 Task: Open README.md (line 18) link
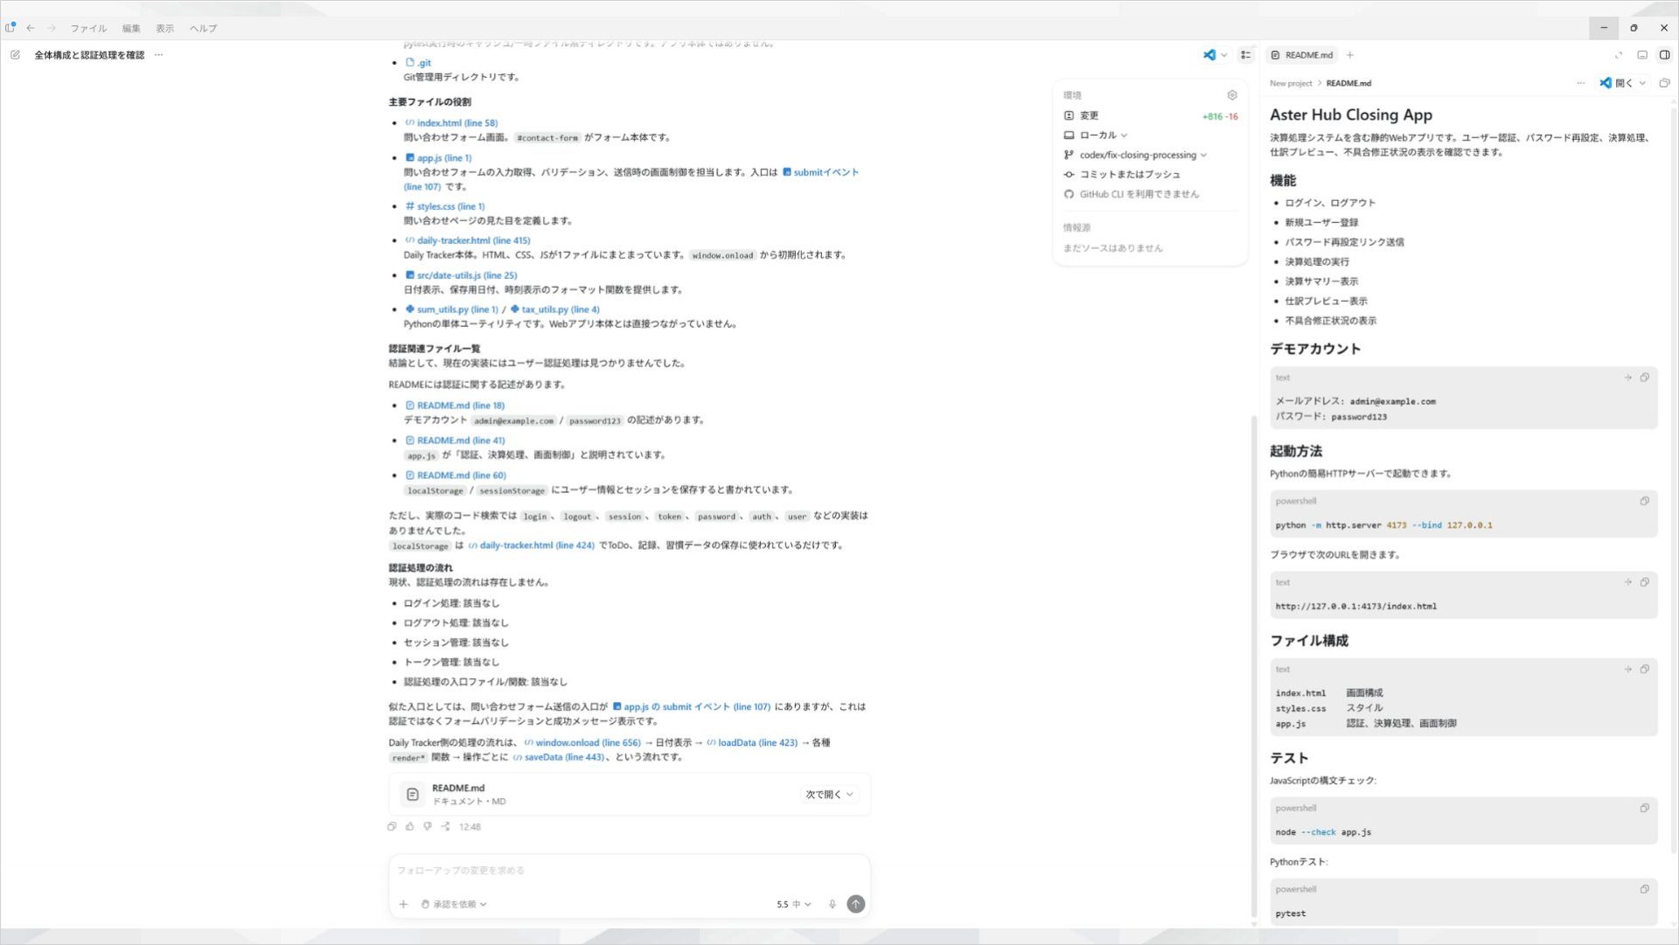[x=455, y=406]
